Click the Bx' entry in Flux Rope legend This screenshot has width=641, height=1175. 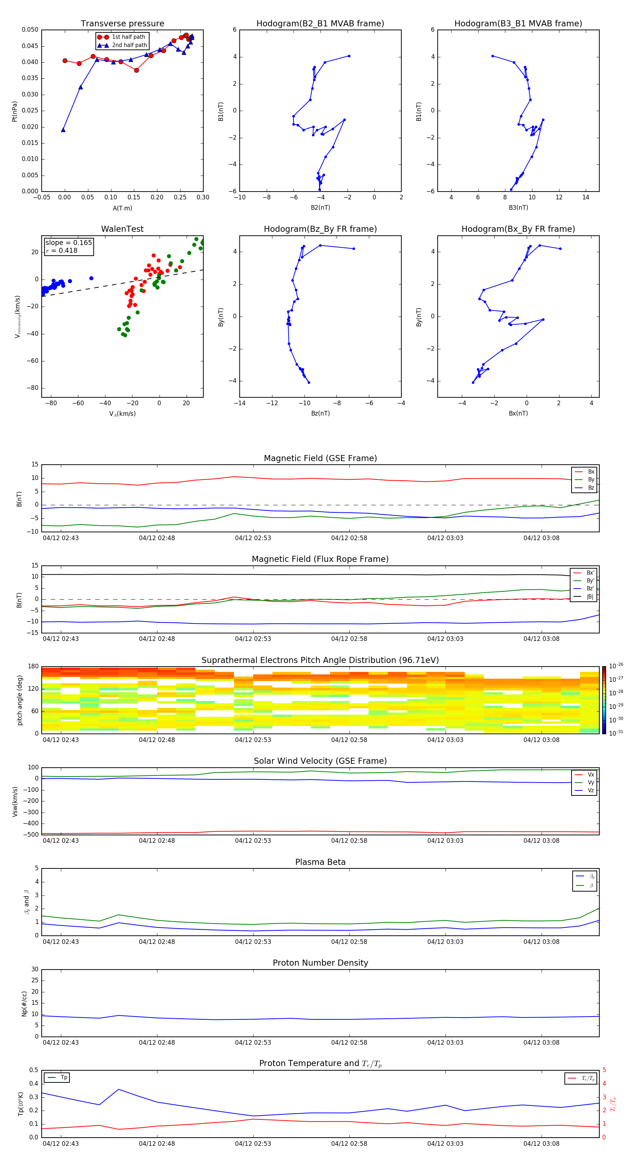click(584, 573)
